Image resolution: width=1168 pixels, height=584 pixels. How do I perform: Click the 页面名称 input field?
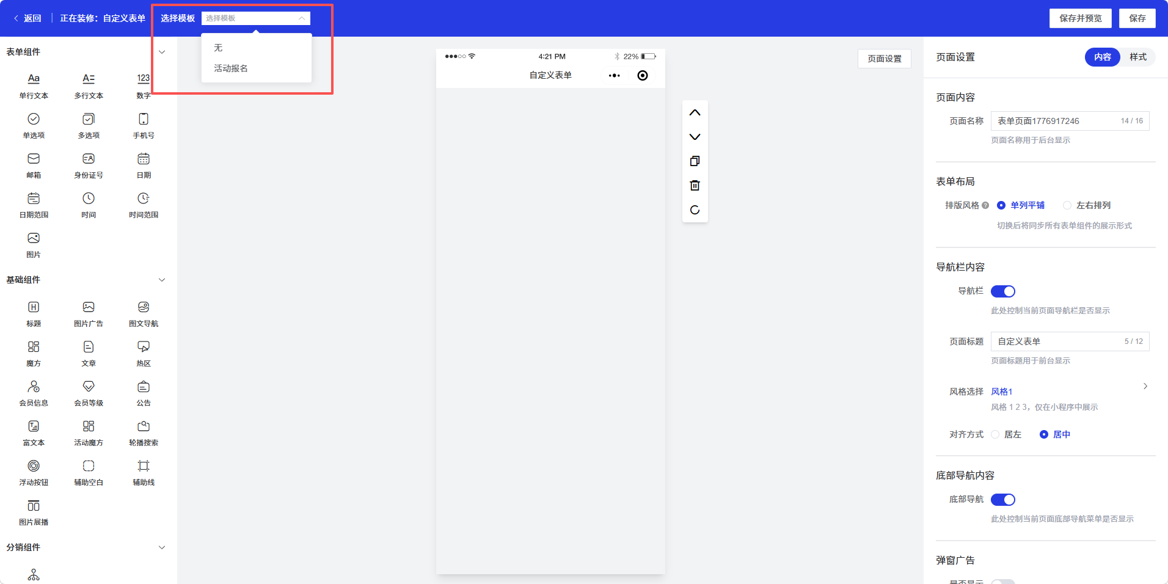click(x=1070, y=121)
